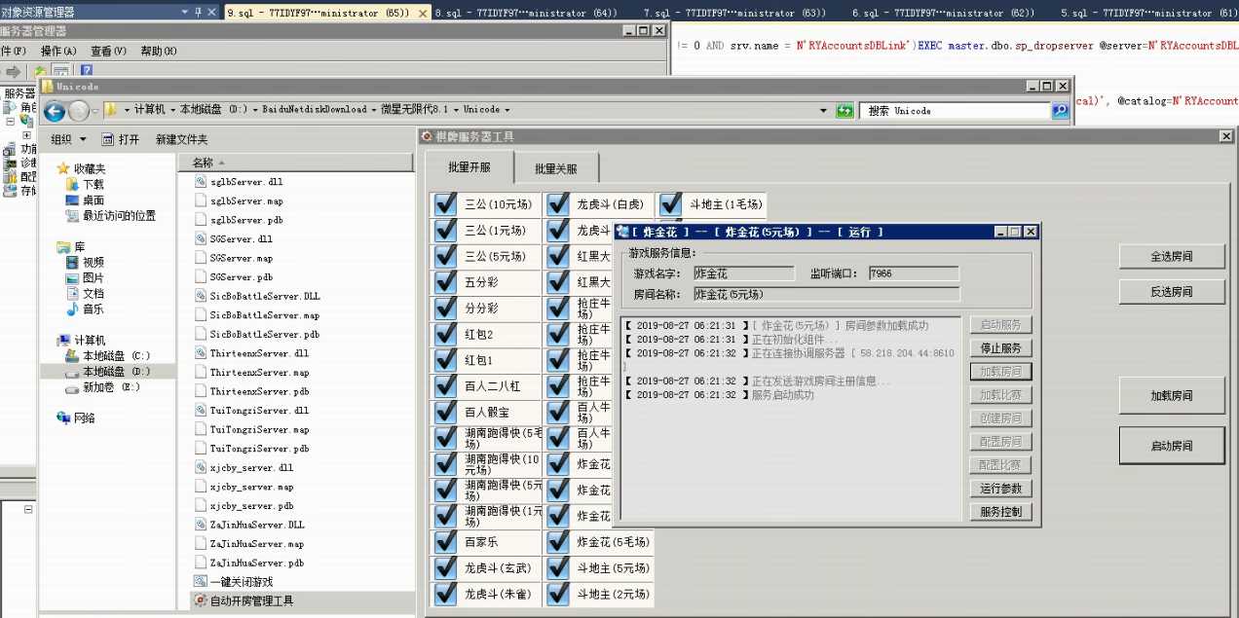
Task: Click the search magnifier icon in explorer
Action: pyautogui.click(x=1060, y=111)
